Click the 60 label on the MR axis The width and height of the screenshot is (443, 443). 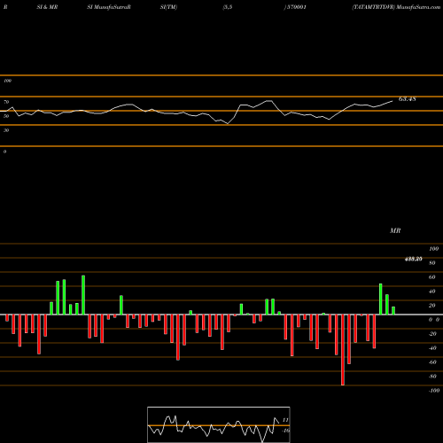click(x=432, y=277)
